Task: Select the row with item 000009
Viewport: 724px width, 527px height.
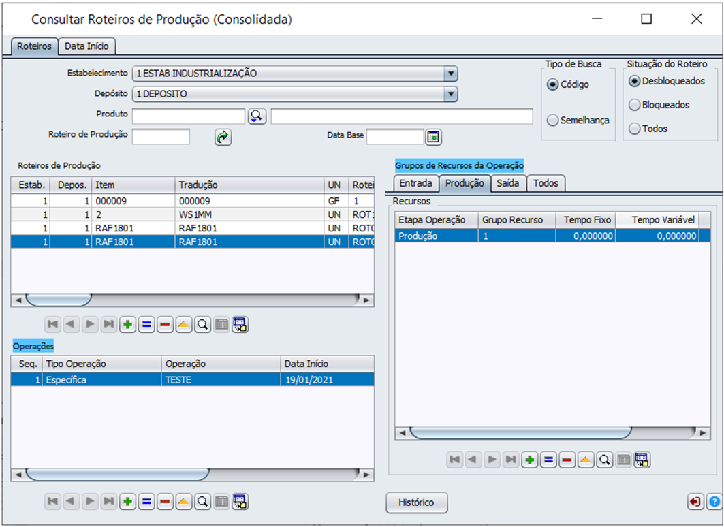Action: [193, 202]
